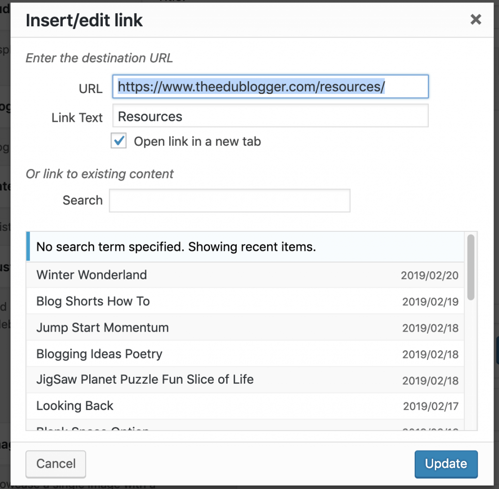This screenshot has height=489, width=499.
Task: Choose Blog Shorts How To entry
Action: tap(245, 301)
